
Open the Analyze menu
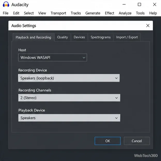(125, 13)
